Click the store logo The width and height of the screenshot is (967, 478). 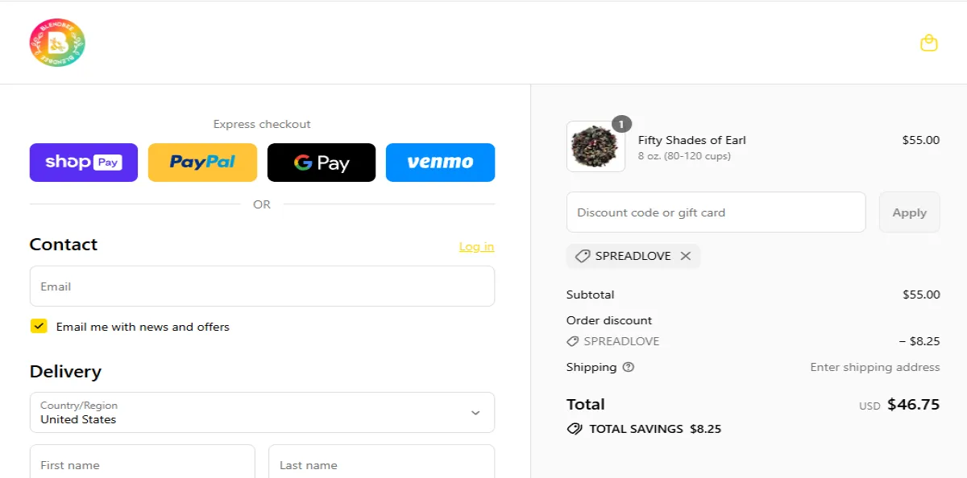[56, 42]
